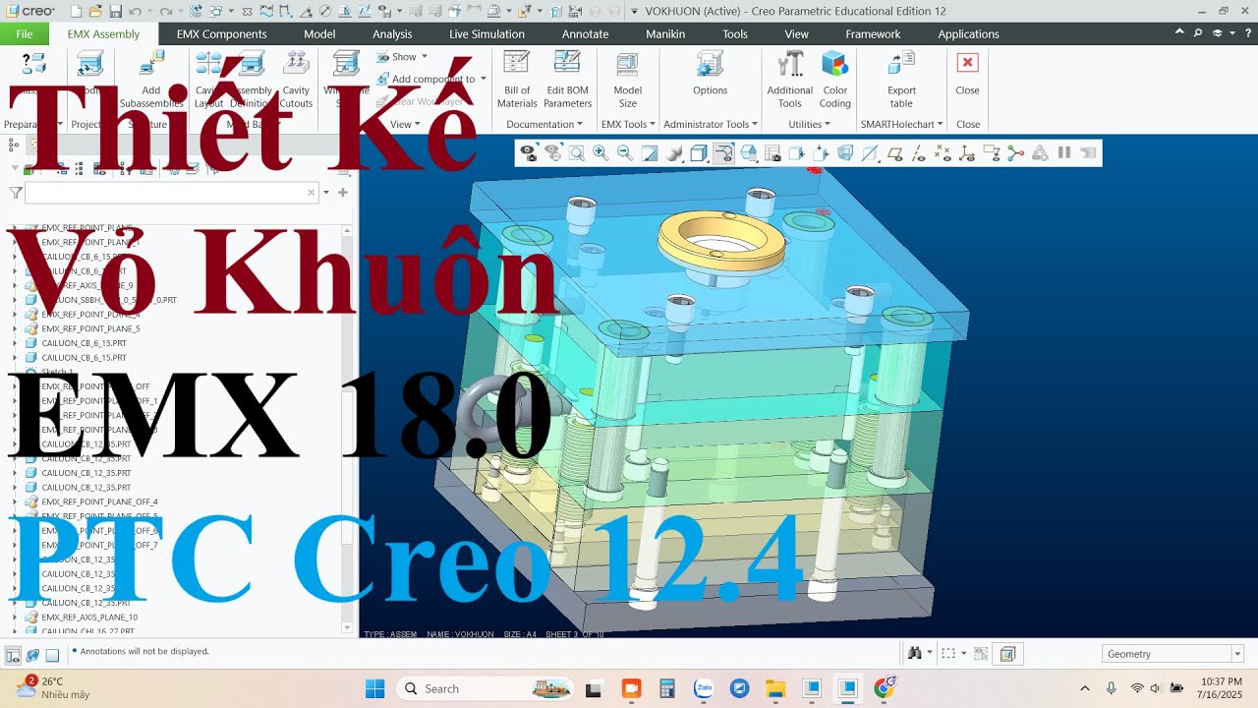Open Bill of Materials tool
The height and width of the screenshot is (708, 1258).
pyautogui.click(x=517, y=79)
